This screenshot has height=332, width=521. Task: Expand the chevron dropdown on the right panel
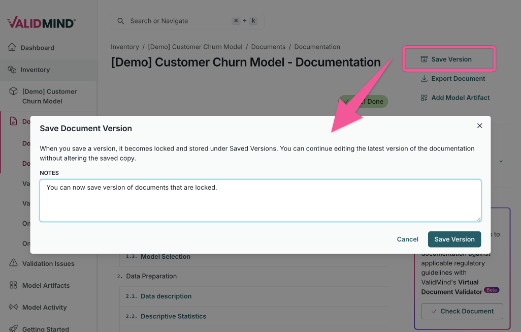click(501, 161)
